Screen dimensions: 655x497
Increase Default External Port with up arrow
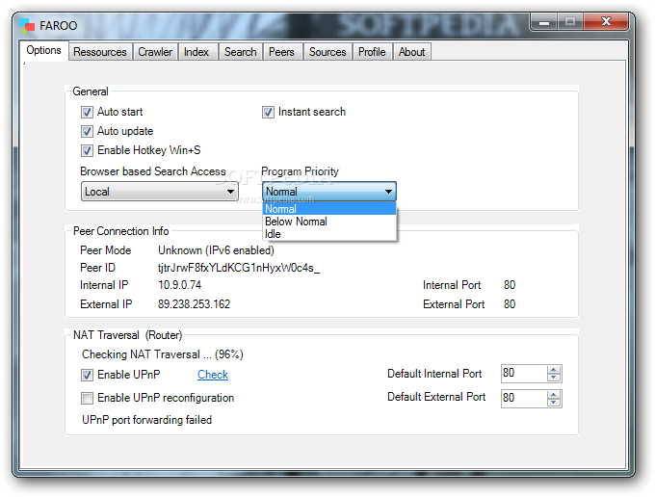coord(554,395)
